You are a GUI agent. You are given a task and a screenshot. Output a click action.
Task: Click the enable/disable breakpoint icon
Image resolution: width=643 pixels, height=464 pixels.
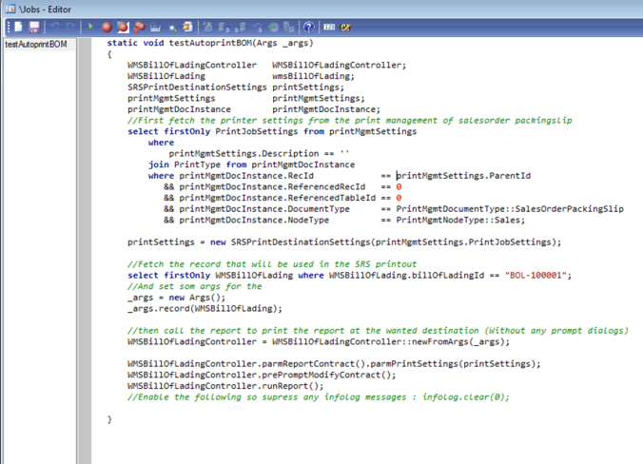pos(123,28)
